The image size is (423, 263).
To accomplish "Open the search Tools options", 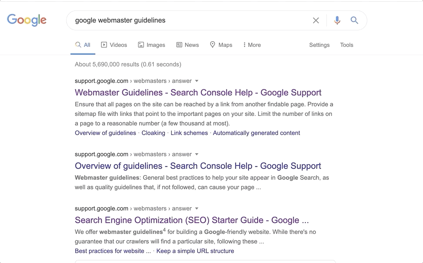I will coord(347,45).
